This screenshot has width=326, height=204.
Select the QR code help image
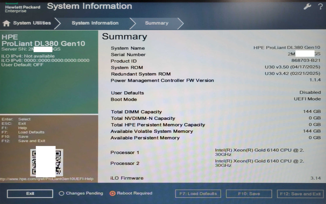[x=46, y=162]
